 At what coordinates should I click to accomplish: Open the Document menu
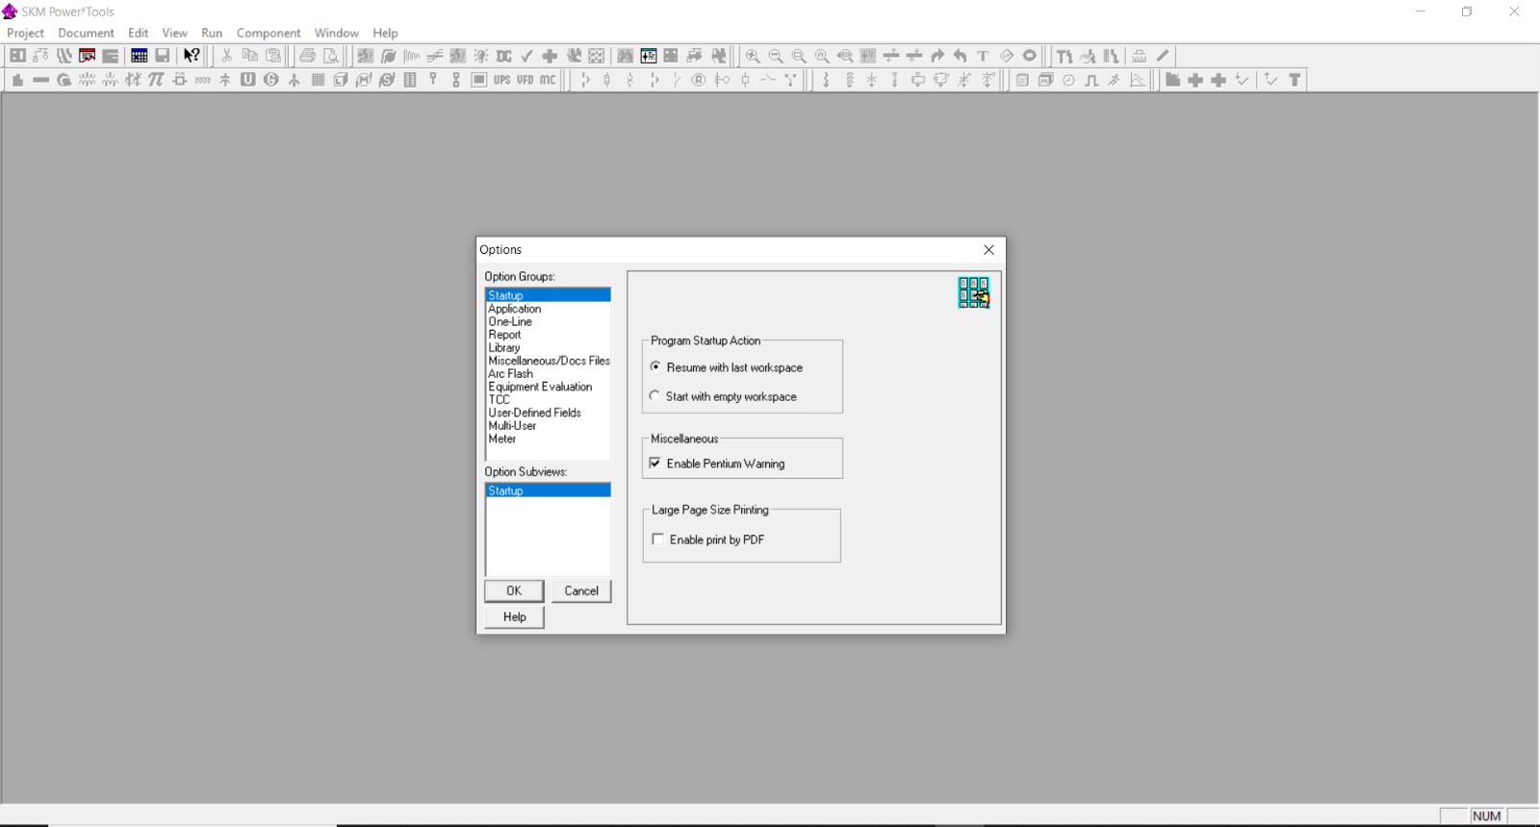86,33
